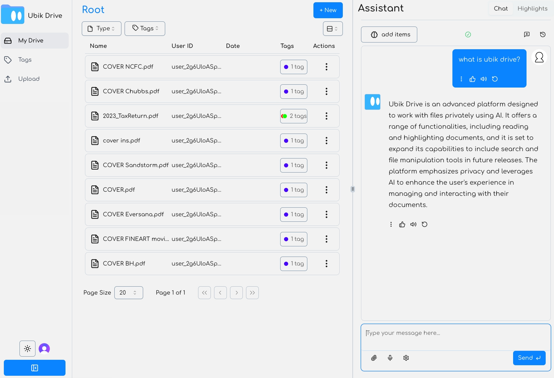Open the Type filter dropdown
This screenshot has height=378, width=554.
pyautogui.click(x=102, y=28)
